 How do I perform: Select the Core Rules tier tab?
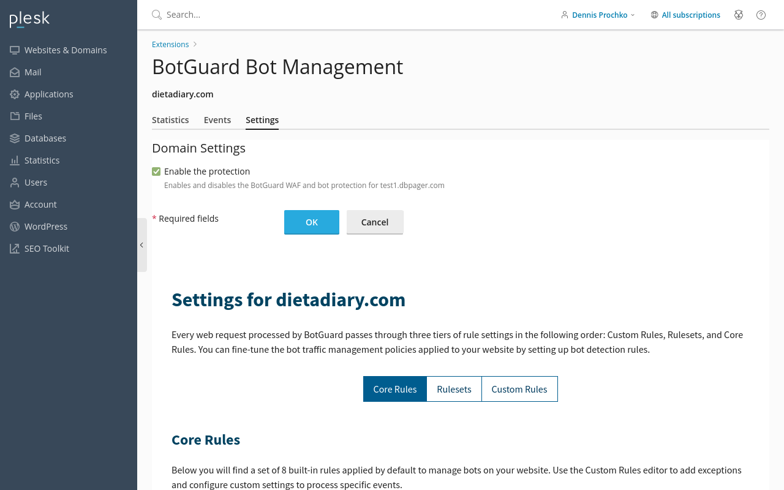(x=395, y=389)
